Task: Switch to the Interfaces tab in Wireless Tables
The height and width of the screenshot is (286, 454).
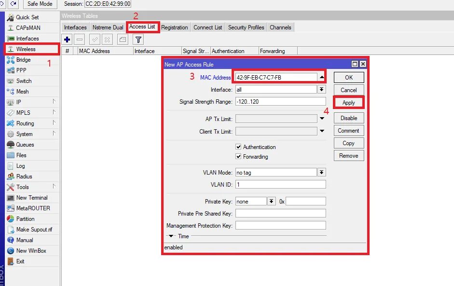Action: click(x=75, y=27)
